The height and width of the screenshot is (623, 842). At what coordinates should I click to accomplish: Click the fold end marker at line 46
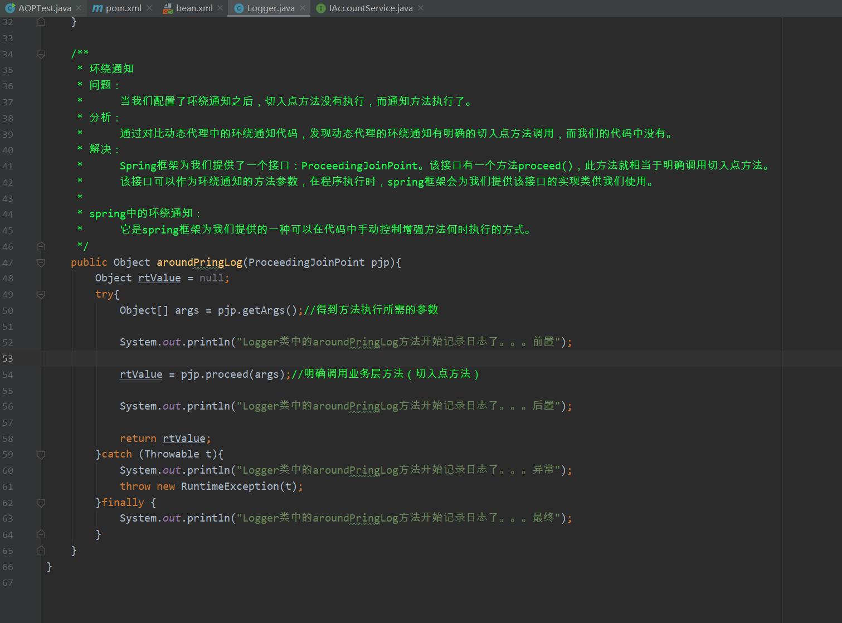[41, 246]
